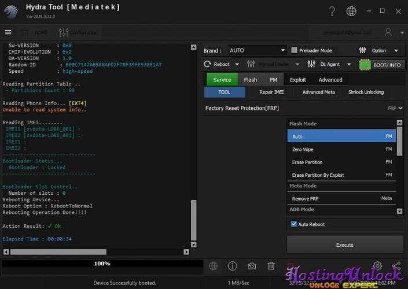Open the Brand AUTO dropdown
The width and height of the screenshot is (408, 289).
coord(256,50)
